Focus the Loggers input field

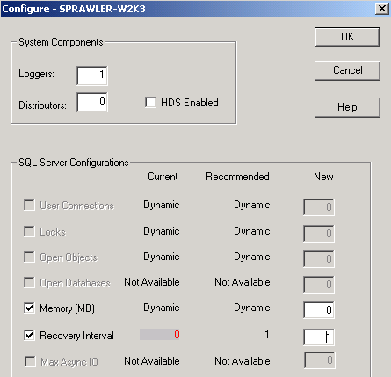click(92, 76)
